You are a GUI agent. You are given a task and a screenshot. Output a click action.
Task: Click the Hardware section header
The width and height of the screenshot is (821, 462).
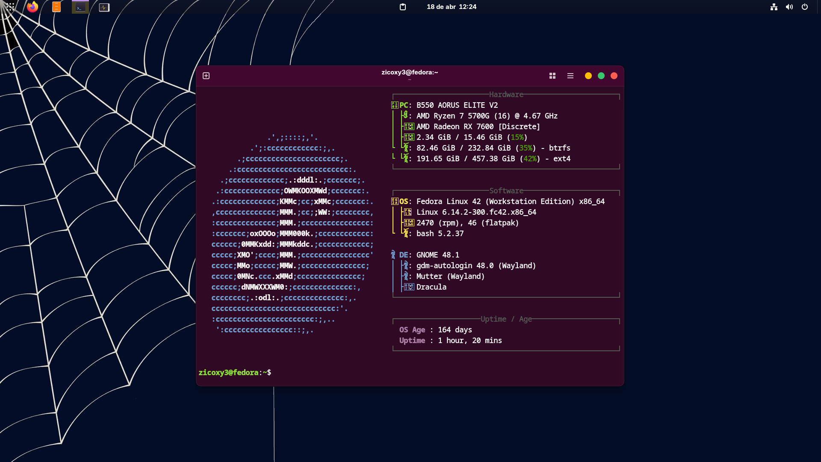(506, 95)
